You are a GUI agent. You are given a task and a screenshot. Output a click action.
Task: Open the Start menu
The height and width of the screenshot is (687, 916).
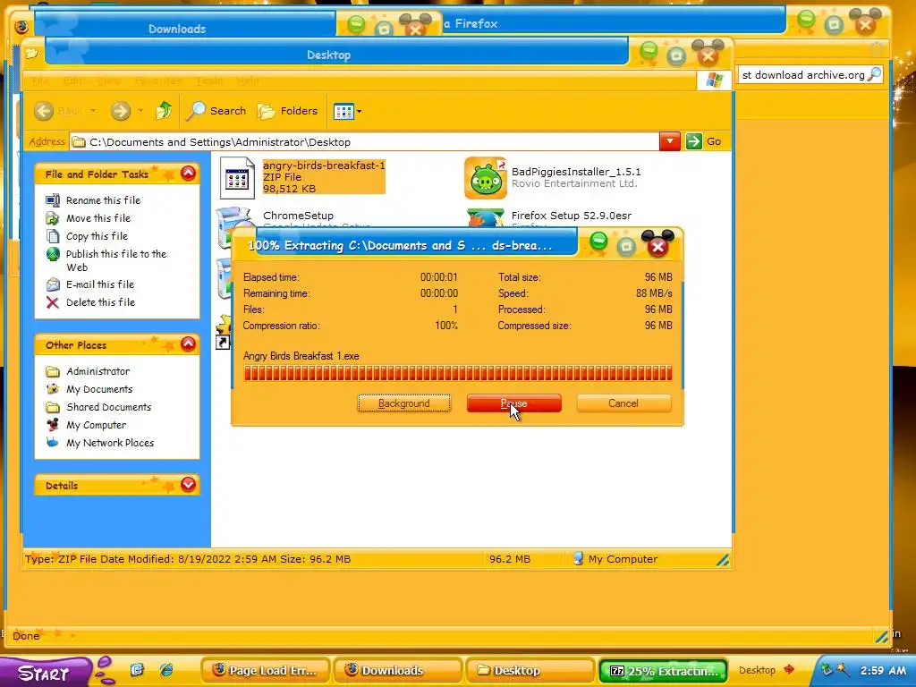tap(45, 673)
